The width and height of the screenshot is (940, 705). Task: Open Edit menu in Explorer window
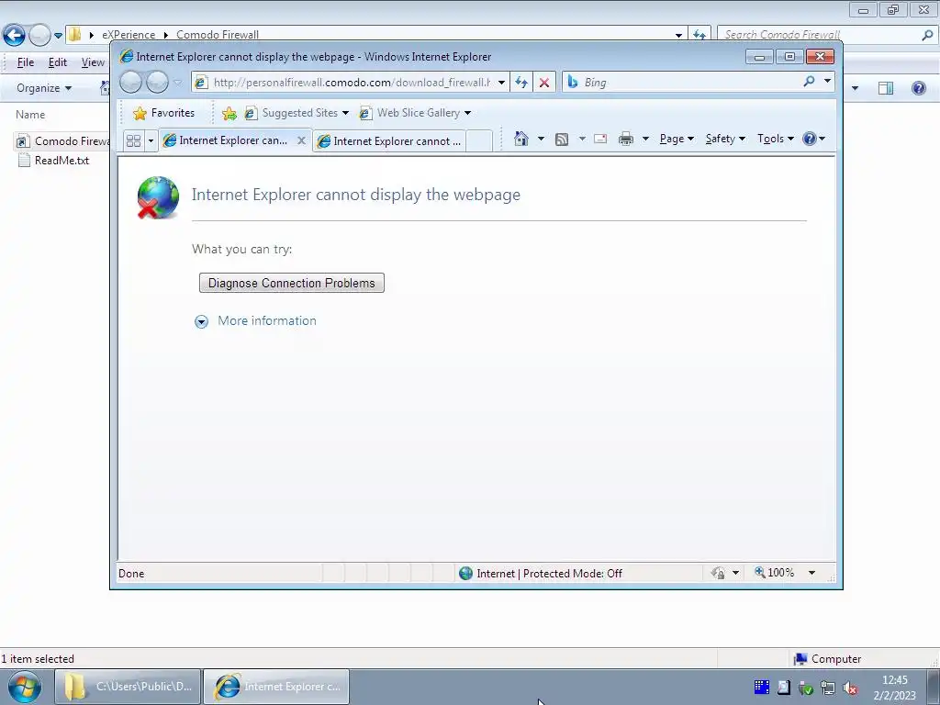(x=58, y=62)
